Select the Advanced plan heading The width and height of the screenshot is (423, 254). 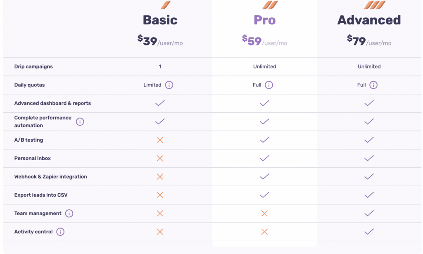(x=369, y=20)
